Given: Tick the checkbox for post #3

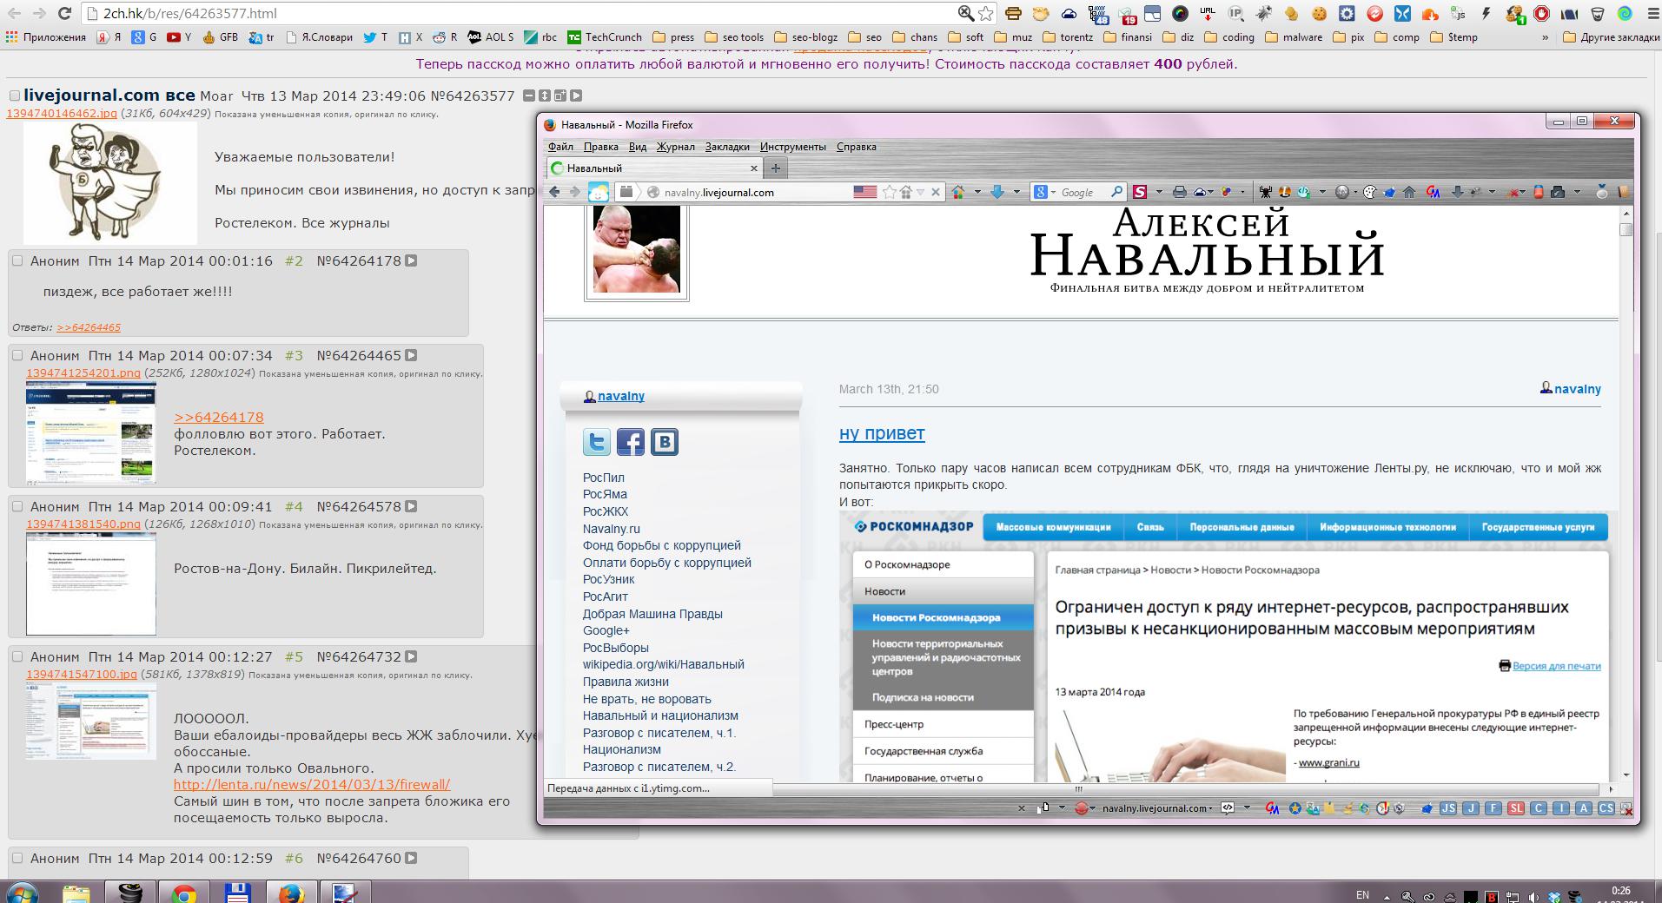Looking at the screenshot, I should [x=17, y=355].
